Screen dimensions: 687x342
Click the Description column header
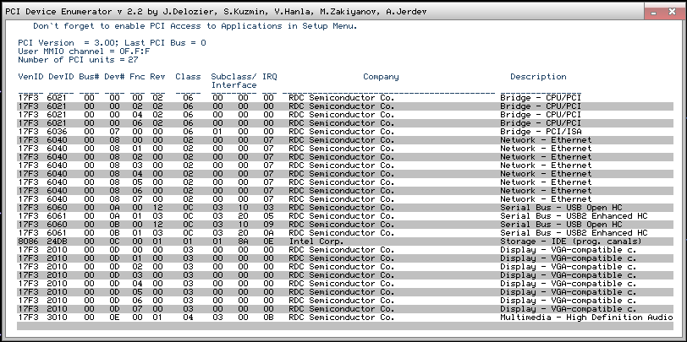538,77
